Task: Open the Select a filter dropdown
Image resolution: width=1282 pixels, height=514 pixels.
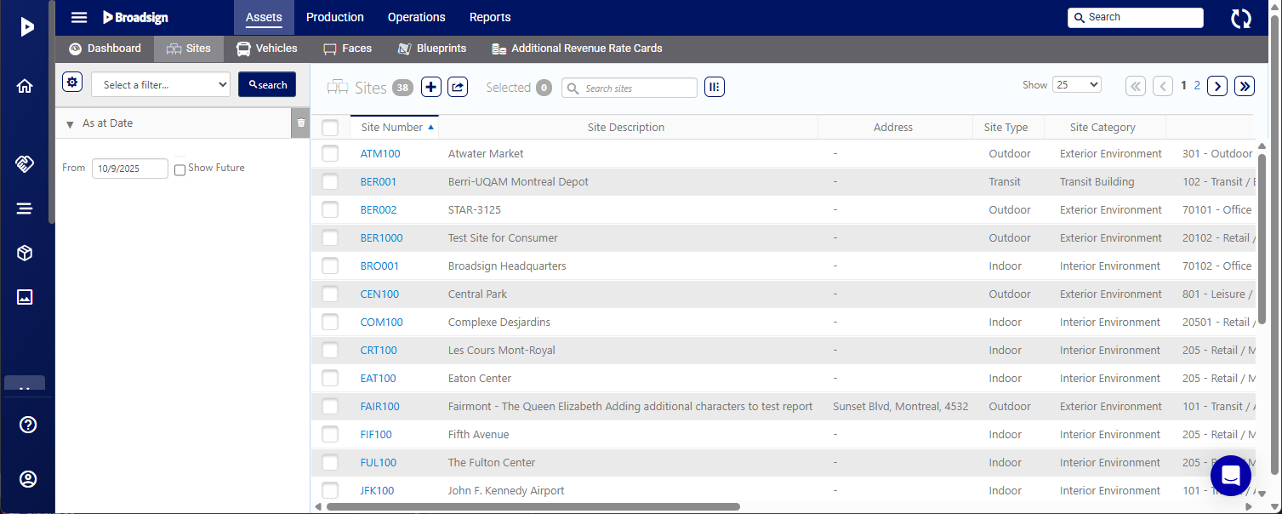Action: click(161, 84)
